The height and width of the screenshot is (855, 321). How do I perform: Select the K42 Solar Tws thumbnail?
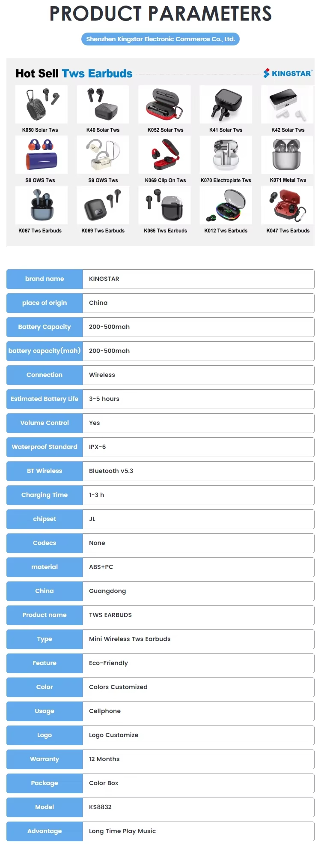point(287,104)
